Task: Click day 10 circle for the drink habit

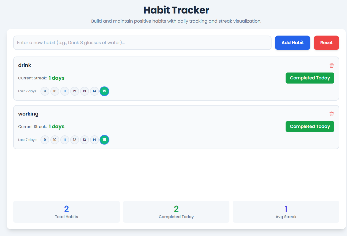Action: pyautogui.click(x=55, y=91)
